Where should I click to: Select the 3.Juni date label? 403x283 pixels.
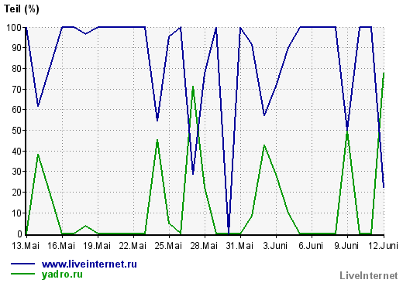(x=275, y=246)
